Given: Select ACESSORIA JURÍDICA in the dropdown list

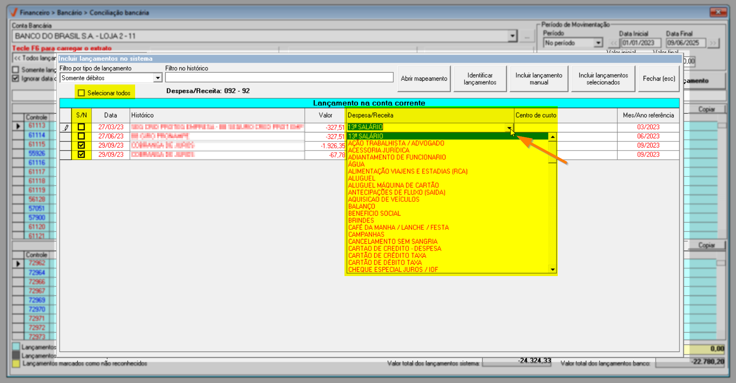Looking at the screenshot, I should pos(379,150).
